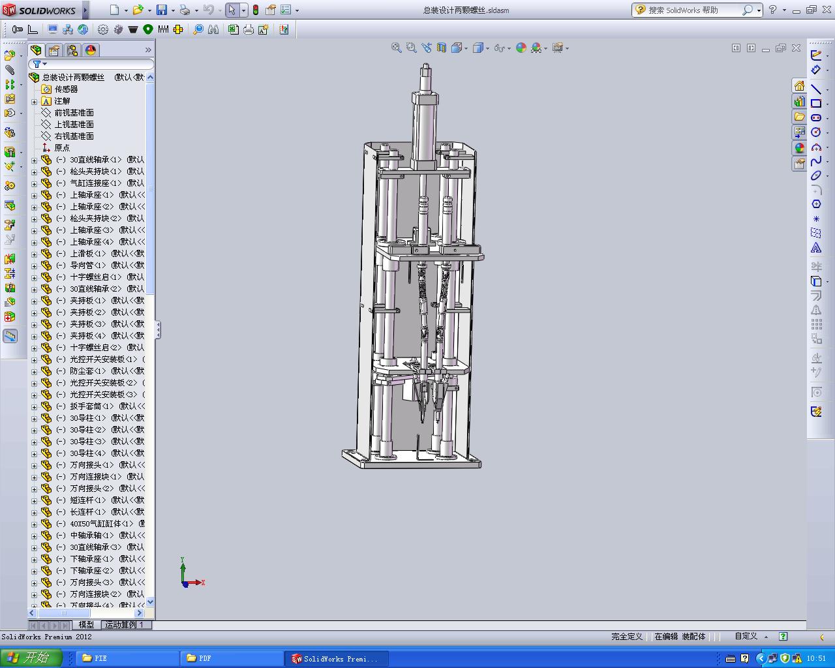The height and width of the screenshot is (668, 835).
Task: Expand the 注解 annotations folder
Action: click(x=35, y=101)
